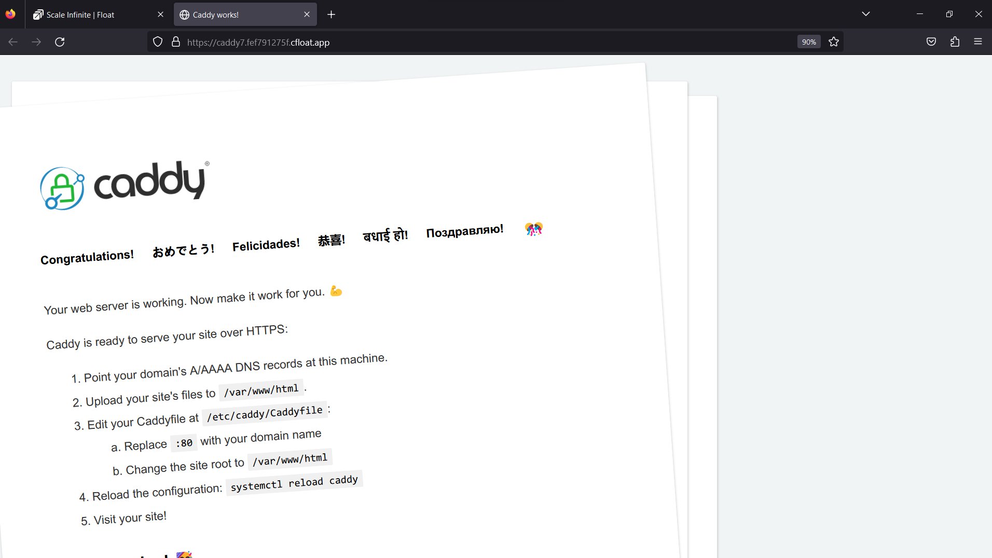Screen dimensions: 992x558
Task: Close the Scale Infinite | Float tab
Action: click(x=160, y=15)
